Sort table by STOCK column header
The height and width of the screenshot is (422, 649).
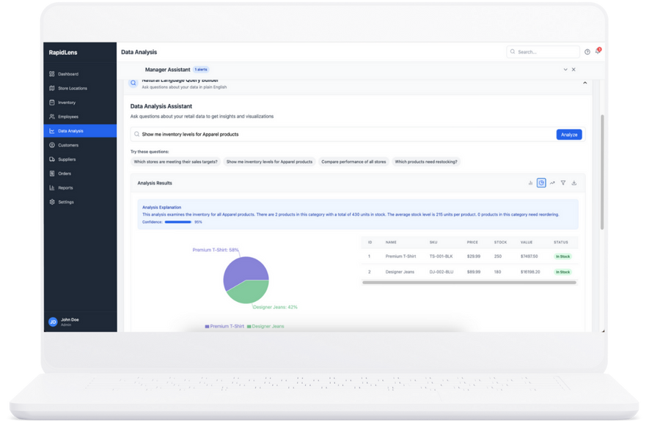click(500, 243)
